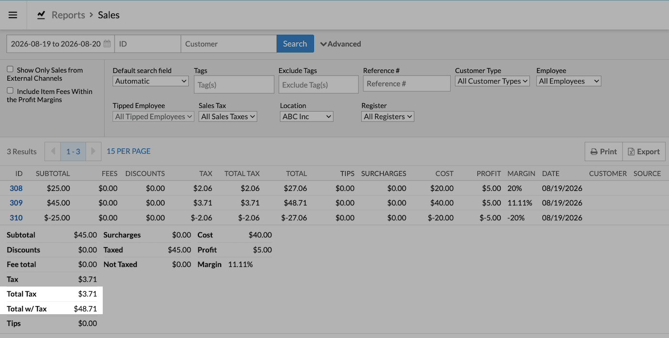The width and height of the screenshot is (669, 338).
Task: Collapse the Advanced search options
Action: (341, 44)
